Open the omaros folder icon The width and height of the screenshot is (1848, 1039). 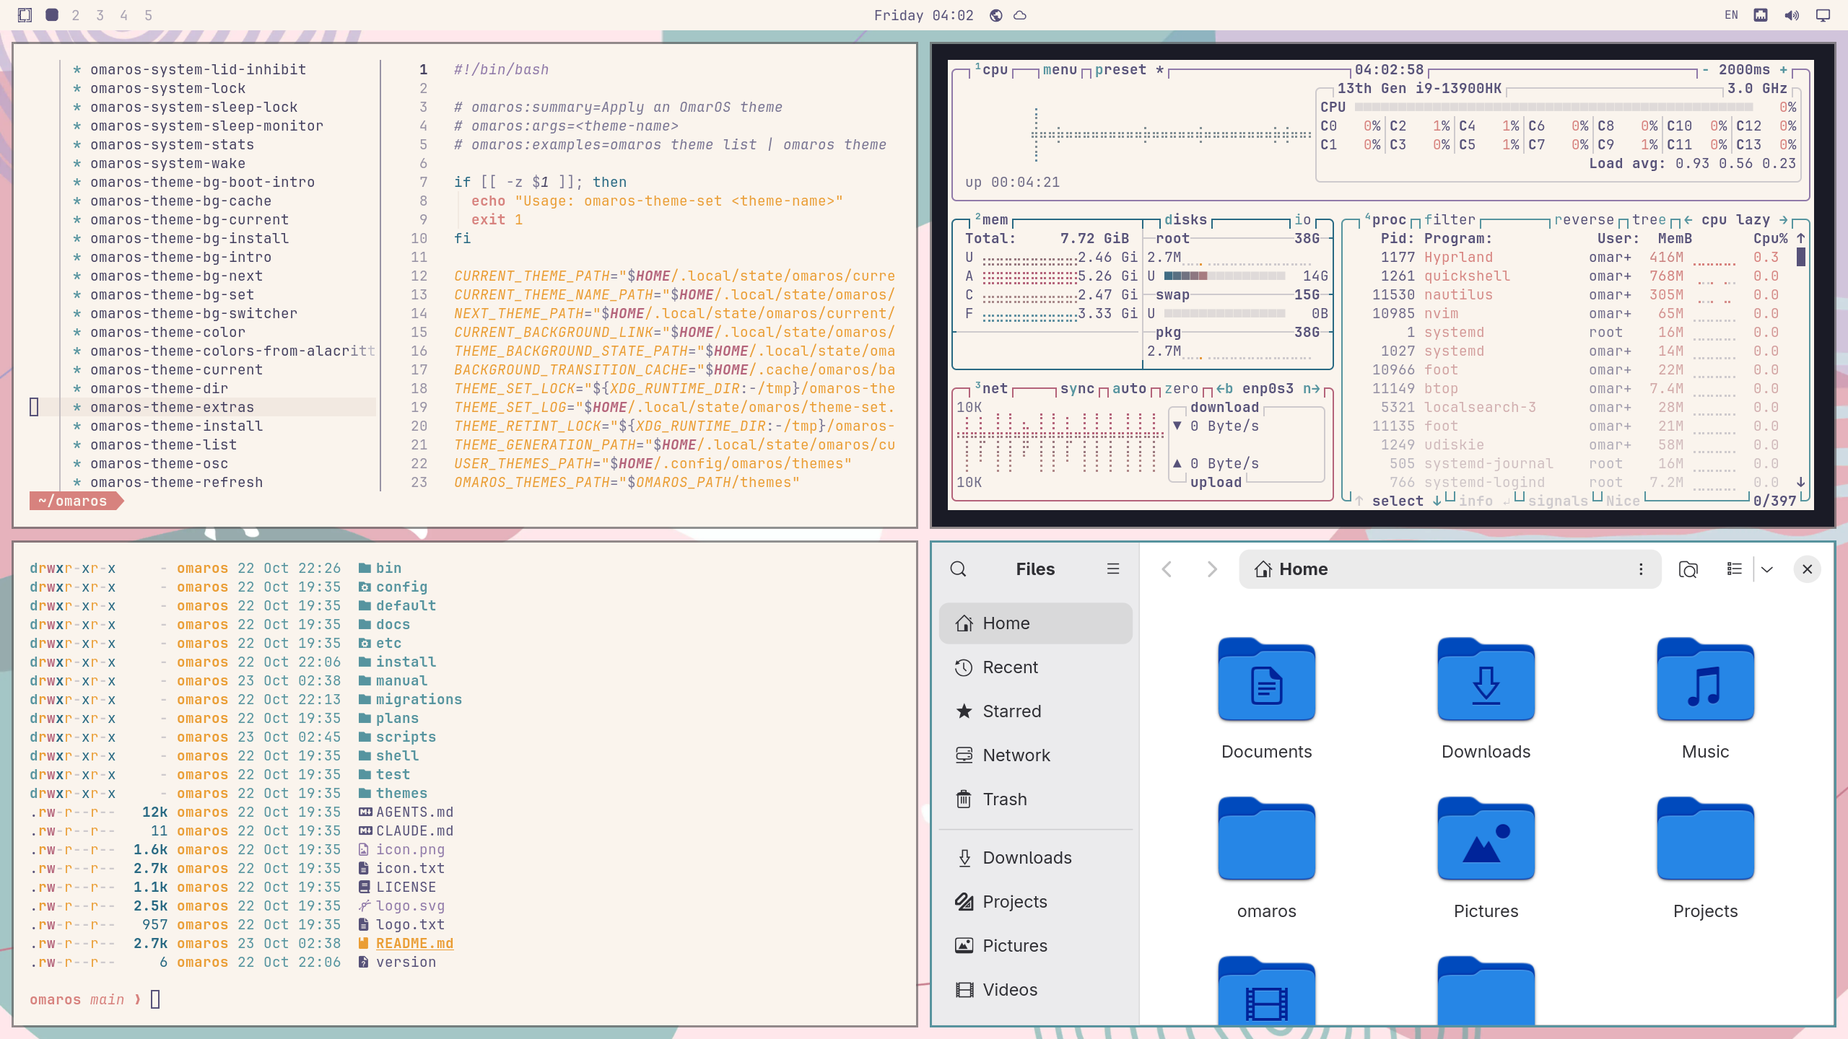point(1267,839)
